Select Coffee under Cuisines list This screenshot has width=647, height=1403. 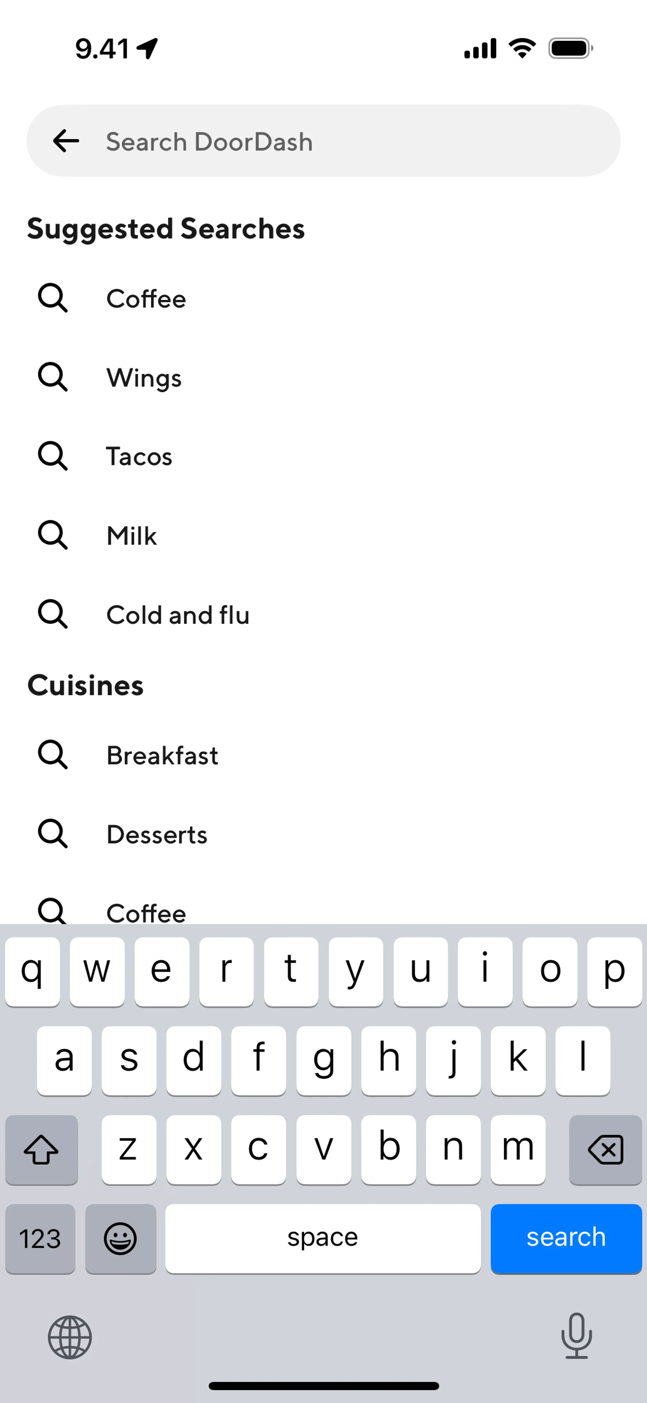click(x=146, y=912)
